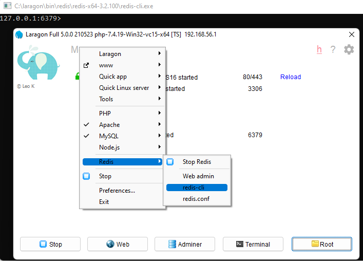Image resolution: width=363 pixels, height=261 pixels.
Task: Expand the Node.js submenu arrow
Action: (160, 146)
